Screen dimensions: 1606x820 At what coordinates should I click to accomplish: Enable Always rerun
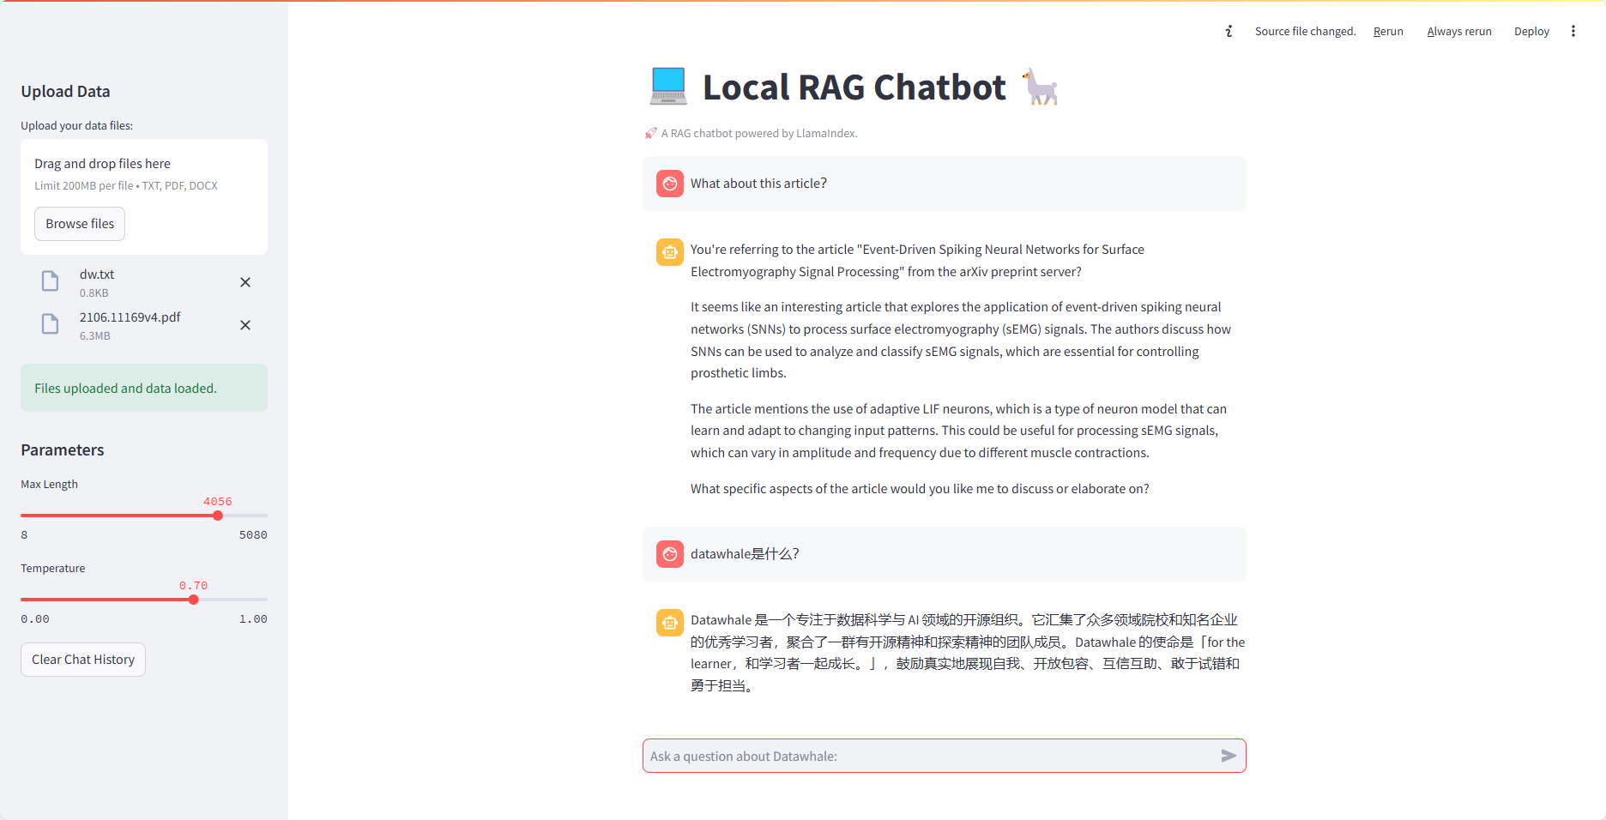[x=1458, y=31]
